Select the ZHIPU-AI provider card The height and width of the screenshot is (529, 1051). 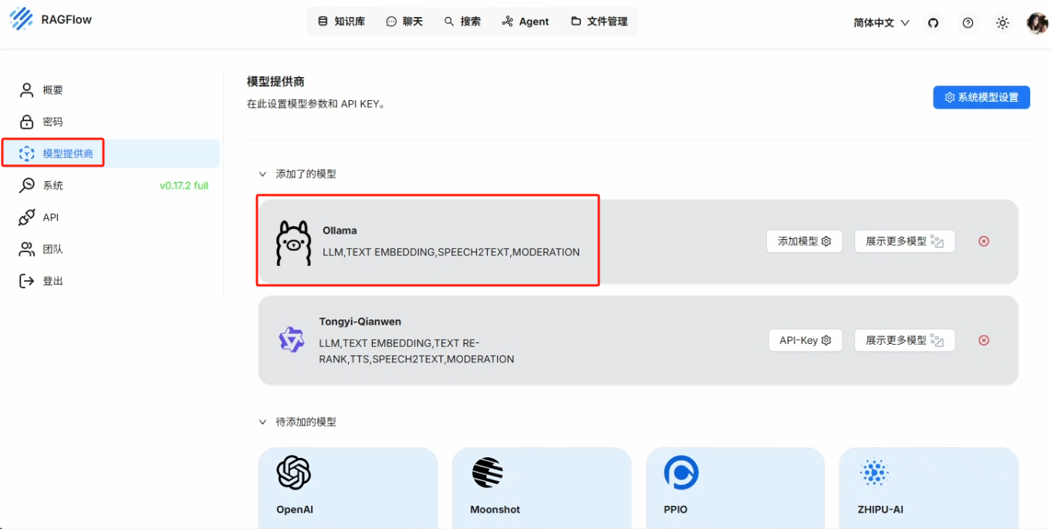(x=928, y=488)
